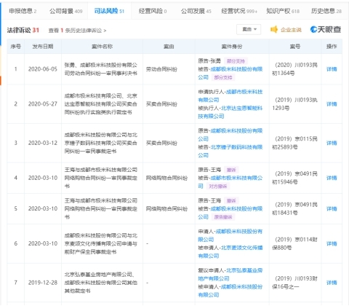
Task: Click the 发布日期 column header
Action: [x=43, y=47]
